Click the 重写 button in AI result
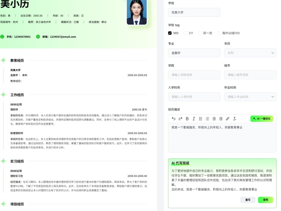 point(248,200)
